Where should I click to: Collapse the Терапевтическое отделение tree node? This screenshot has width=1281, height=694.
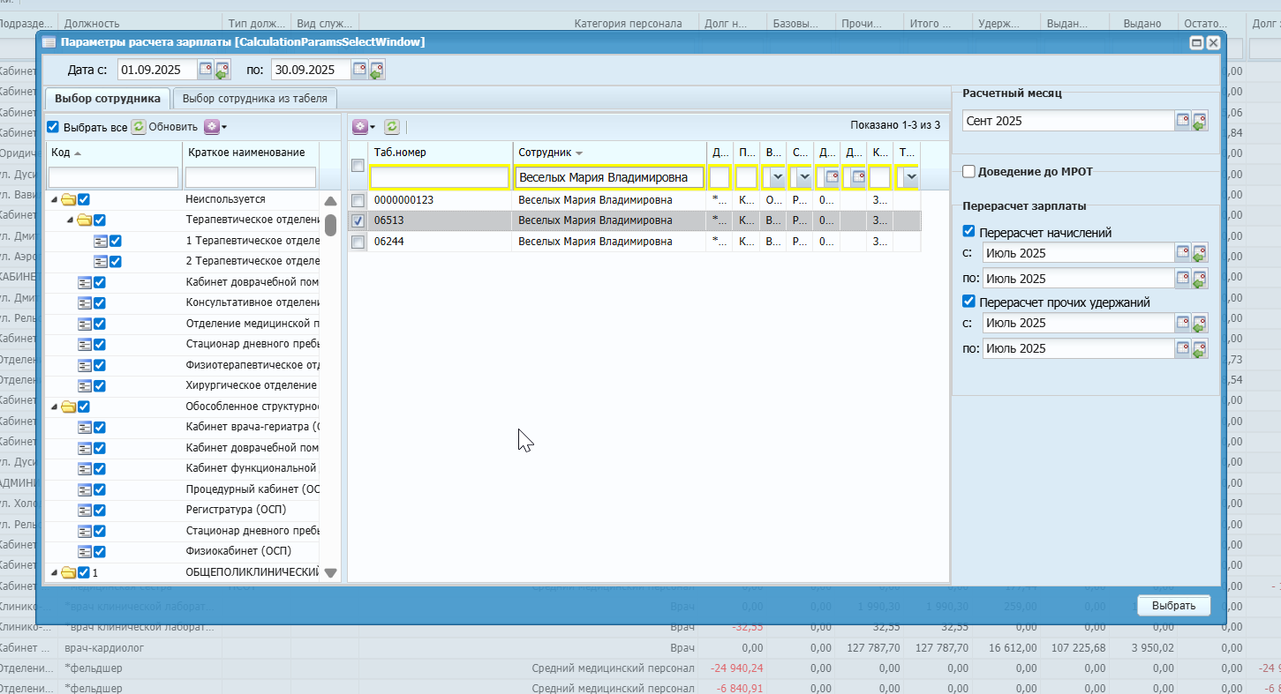(71, 220)
